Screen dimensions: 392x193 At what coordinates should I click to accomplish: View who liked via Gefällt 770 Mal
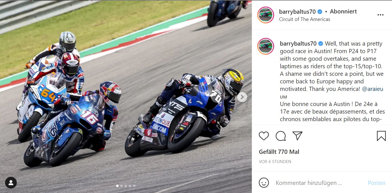pos(279,152)
